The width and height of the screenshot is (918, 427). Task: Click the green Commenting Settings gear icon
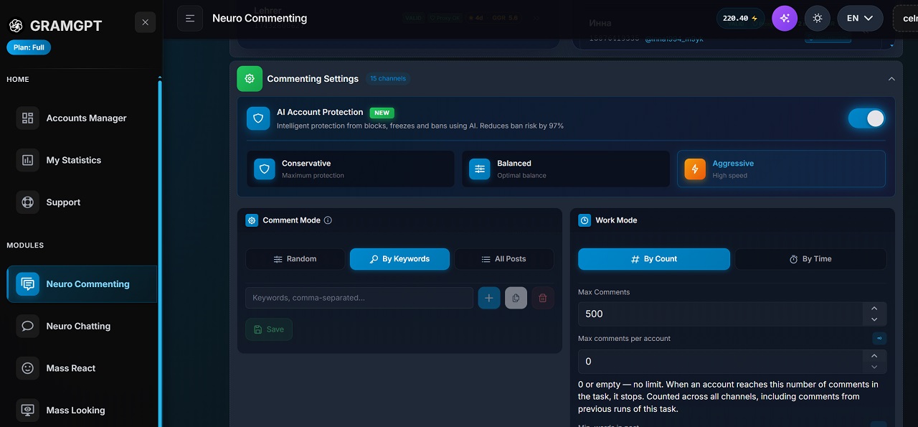[250, 79]
